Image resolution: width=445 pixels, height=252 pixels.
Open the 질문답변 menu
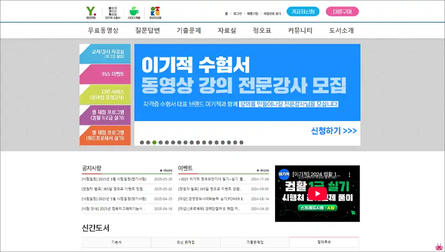click(x=148, y=30)
